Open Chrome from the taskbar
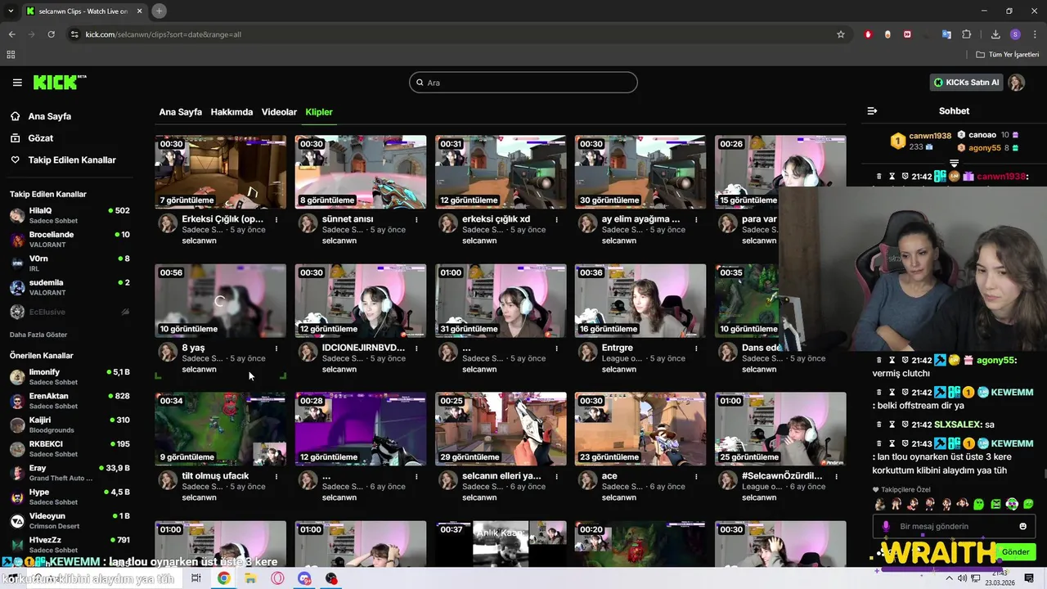This screenshot has height=589, width=1047. (223, 578)
